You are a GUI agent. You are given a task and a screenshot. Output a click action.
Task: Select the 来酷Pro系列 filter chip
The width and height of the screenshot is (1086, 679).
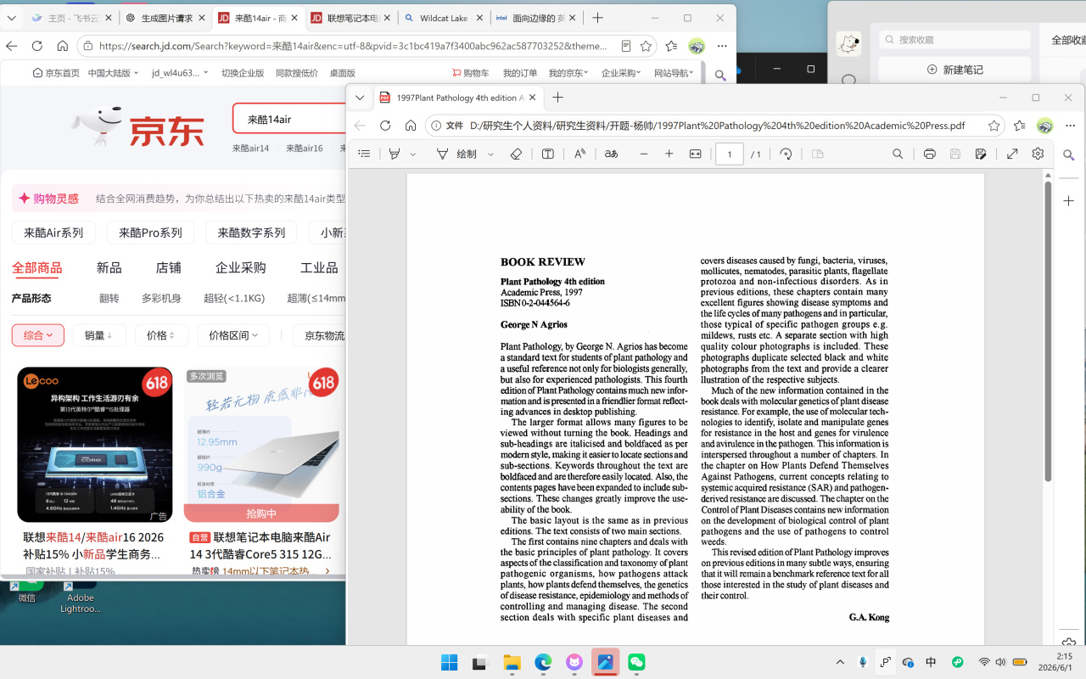pyautogui.click(x=150, y=233)
